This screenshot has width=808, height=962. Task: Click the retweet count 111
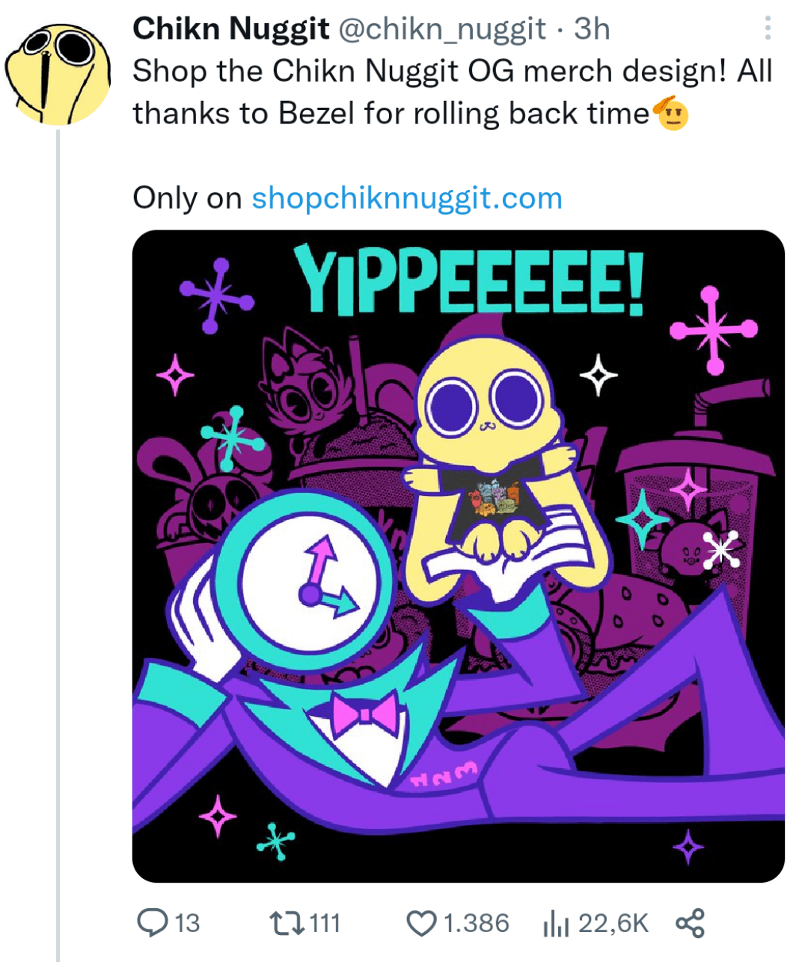tap(325, 923)
